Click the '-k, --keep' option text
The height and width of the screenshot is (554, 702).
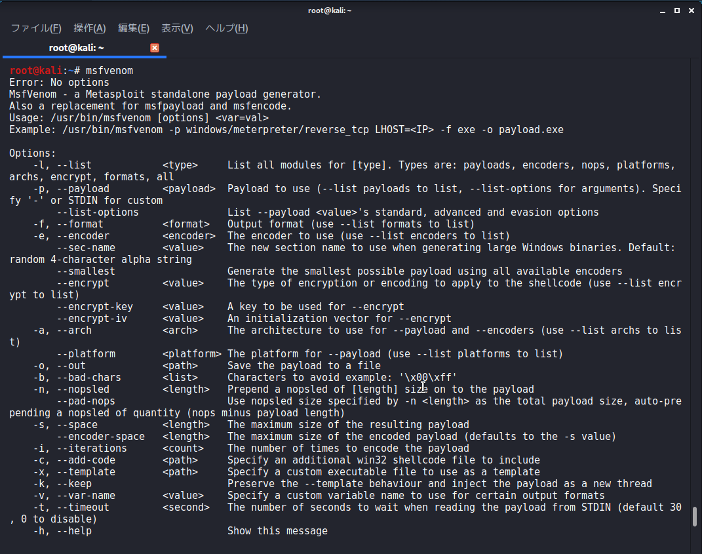coord(62,484)
